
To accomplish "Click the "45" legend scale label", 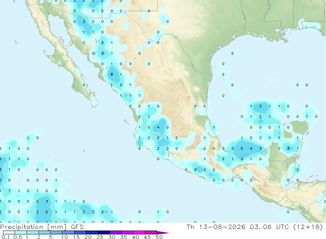I will (147, 237).
